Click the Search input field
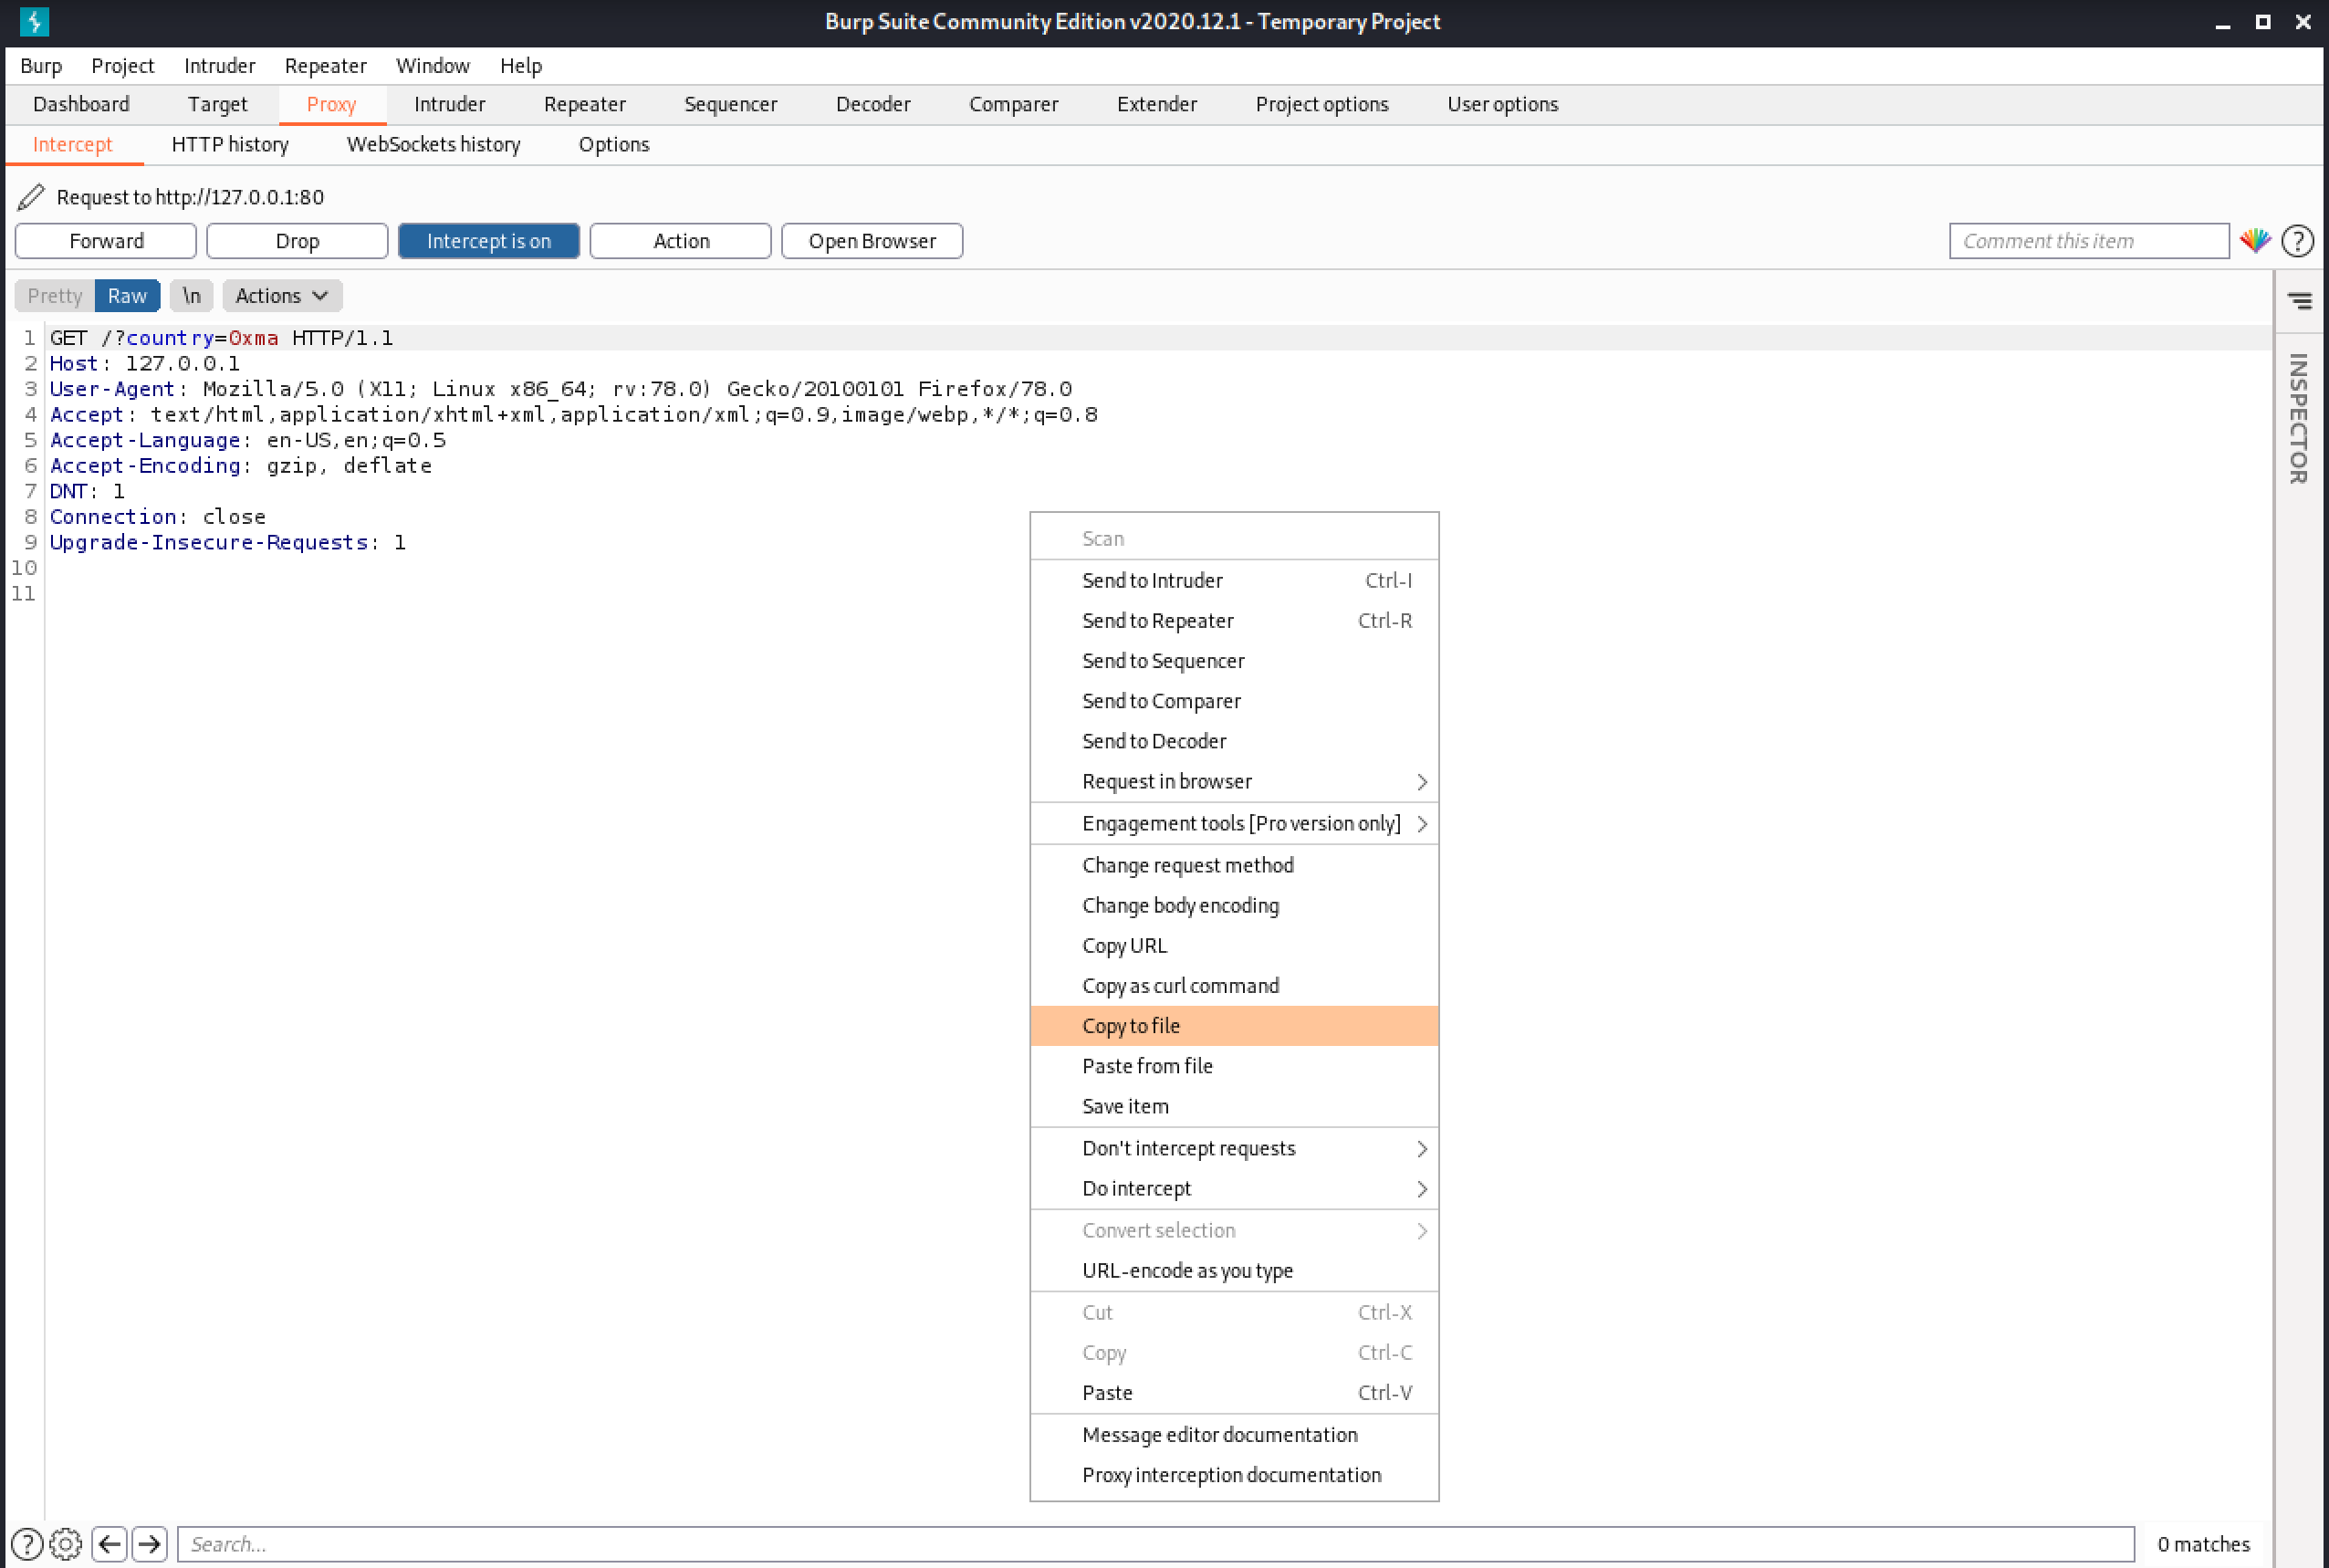The image size is (2329, 1568). (1155, 1543)
